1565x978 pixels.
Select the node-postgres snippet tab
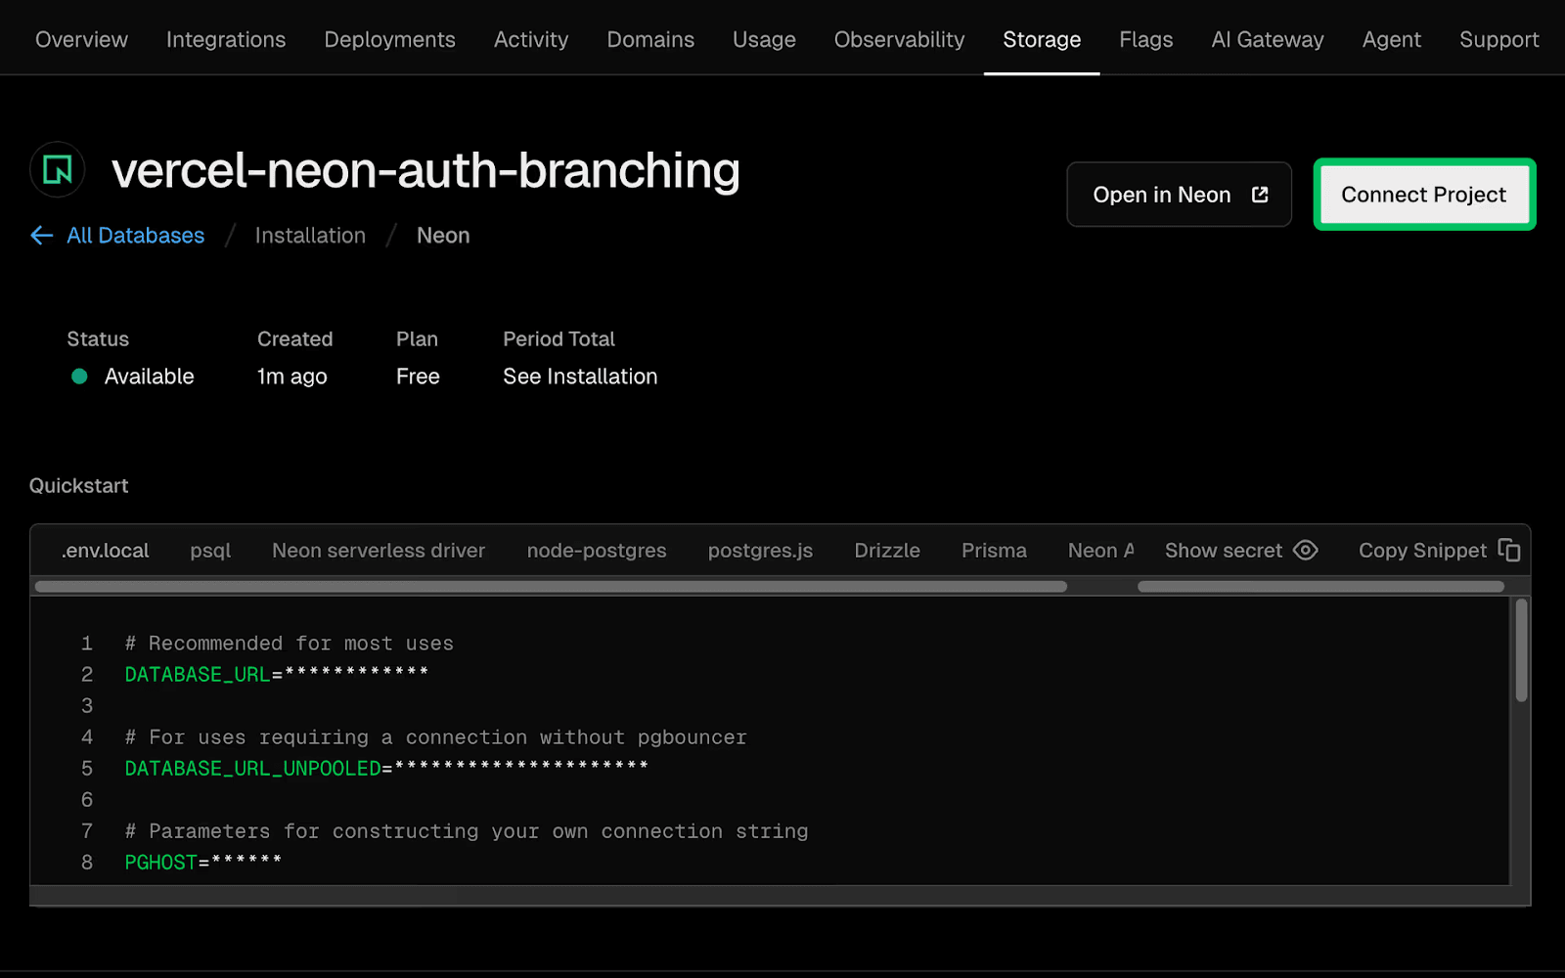tap(597, 551)
